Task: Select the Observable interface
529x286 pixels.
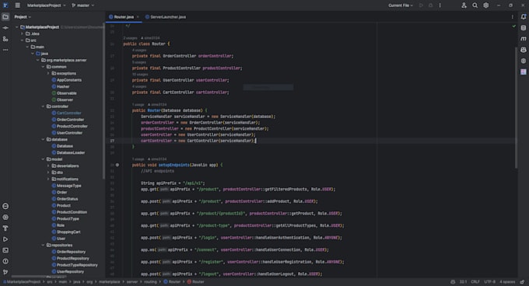Action: (66, 93)
